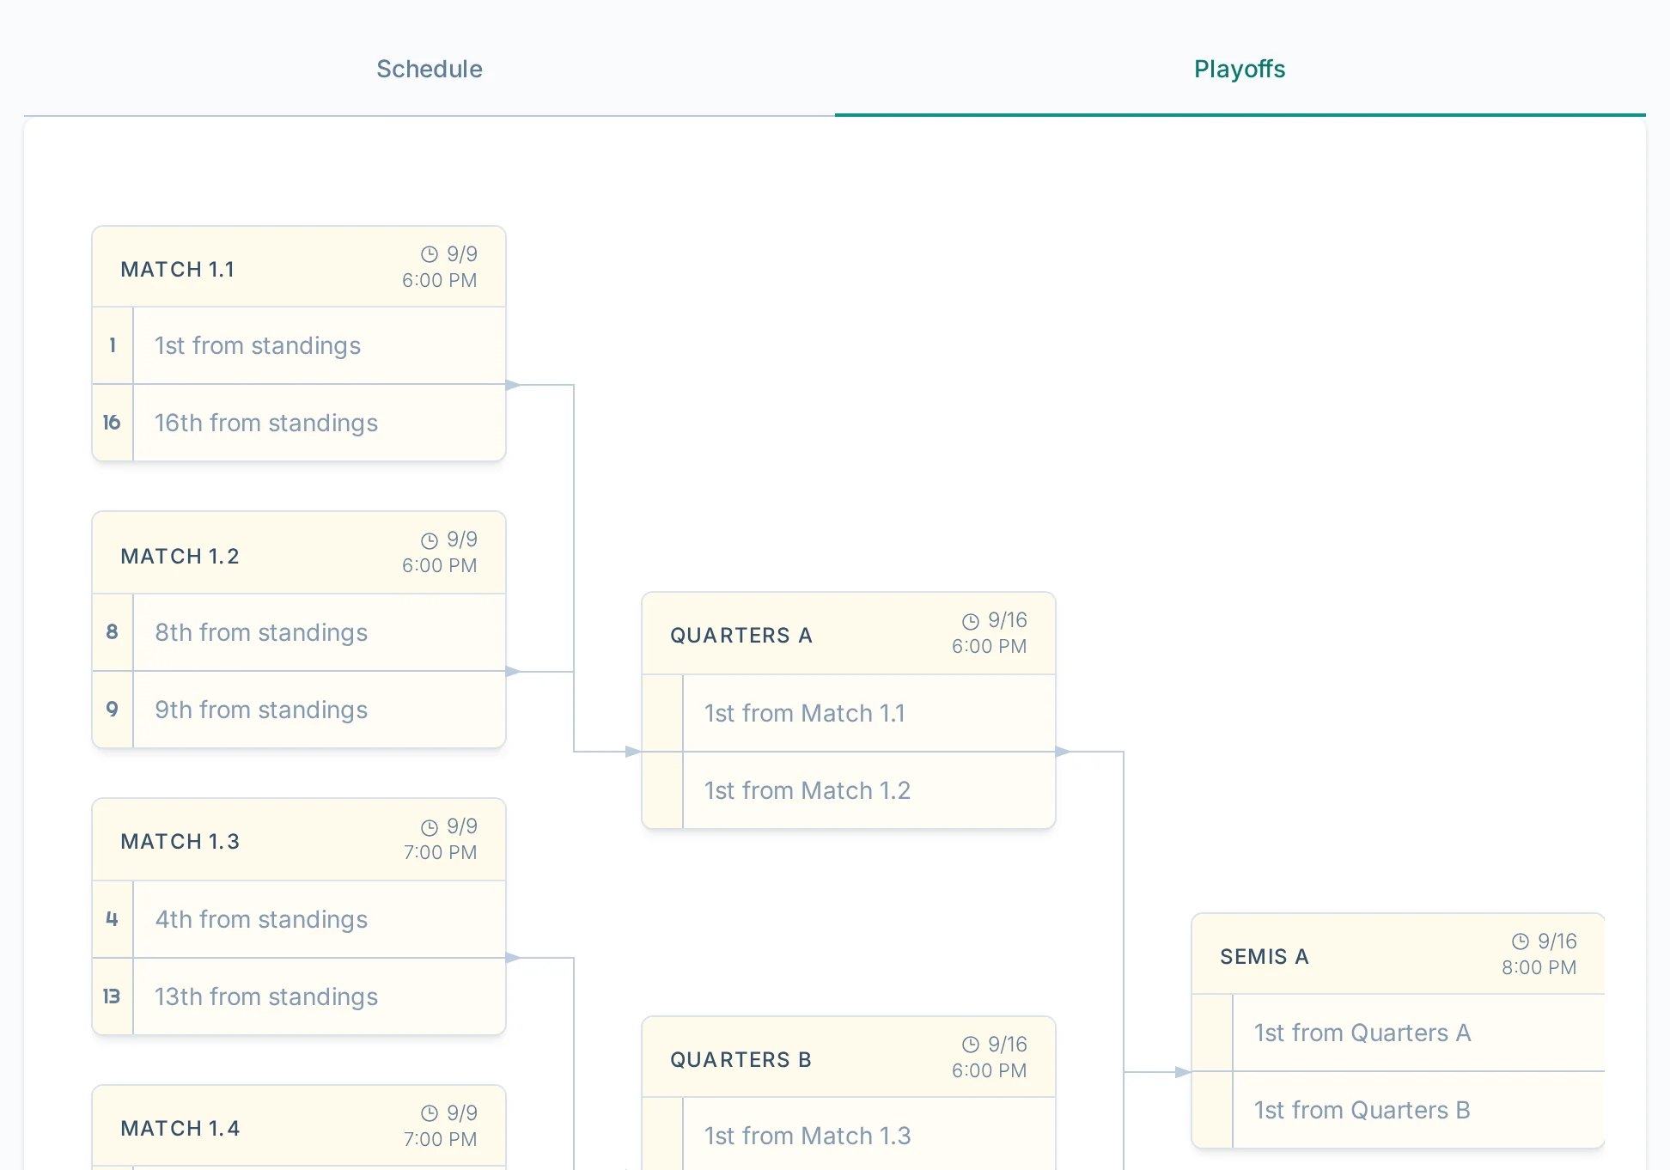Click the 6:00 PM time of Match 1.1

click(439, 281)
